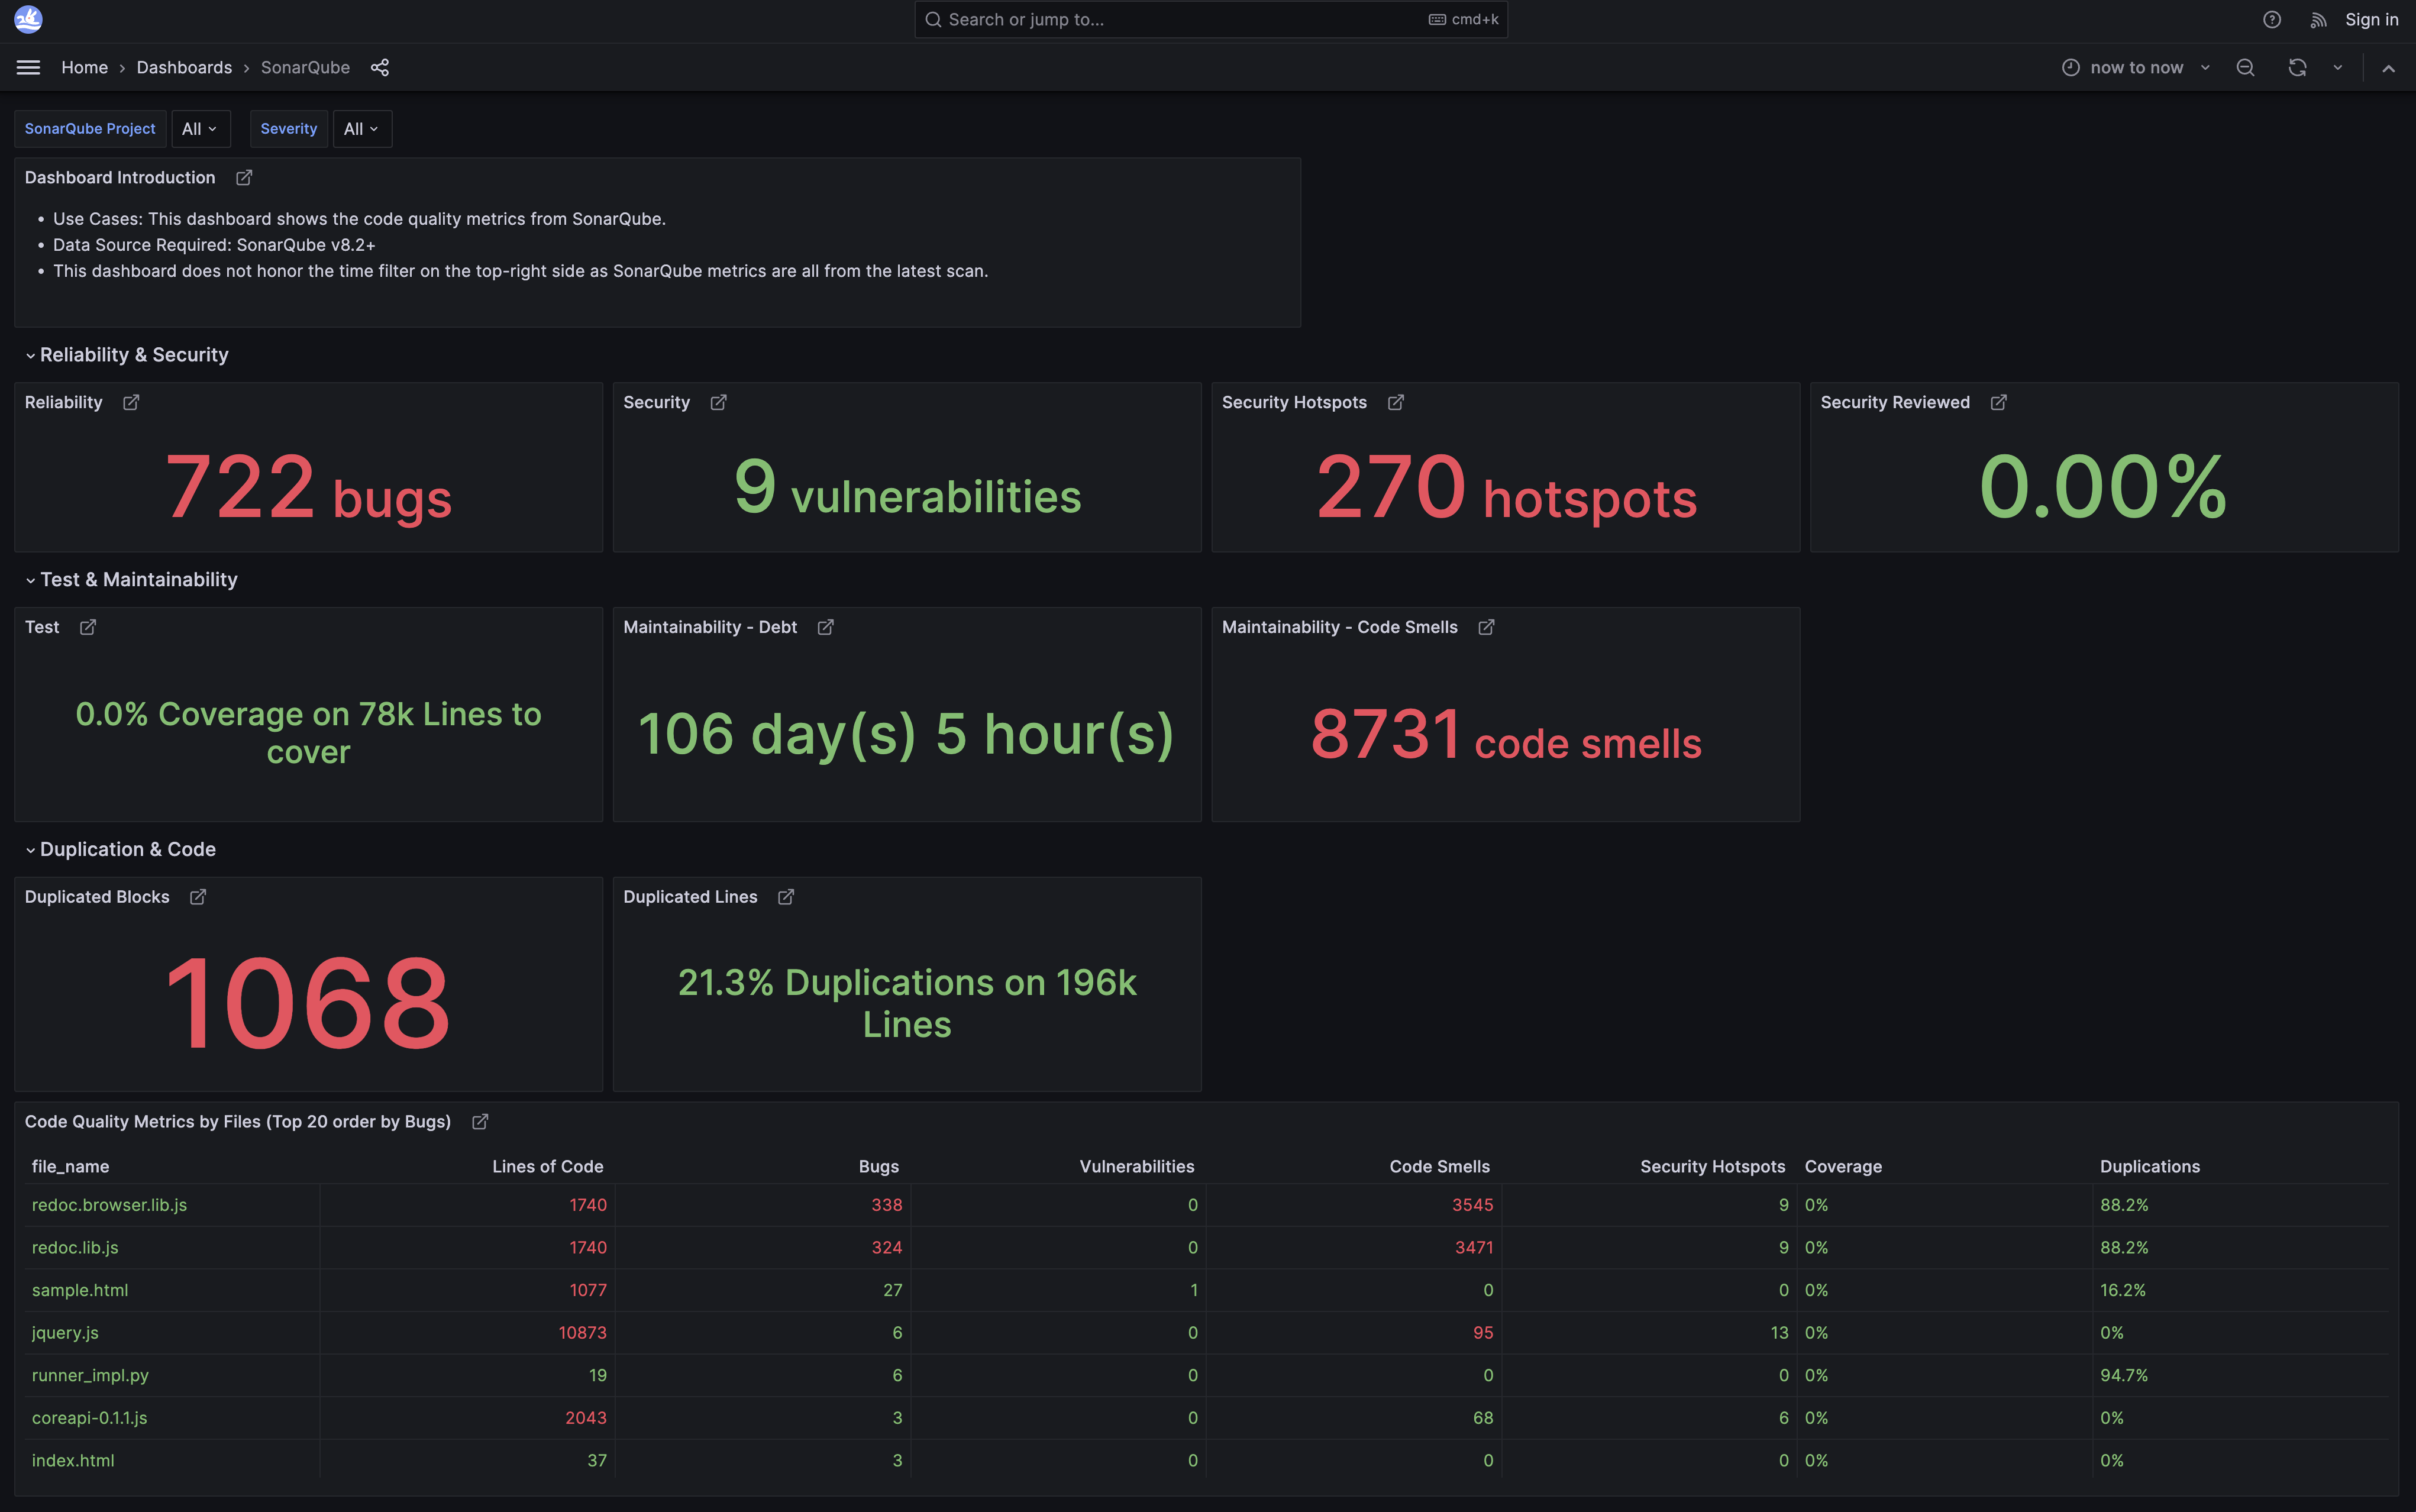Open the Grafana help icon

[x=2271, y=19]
